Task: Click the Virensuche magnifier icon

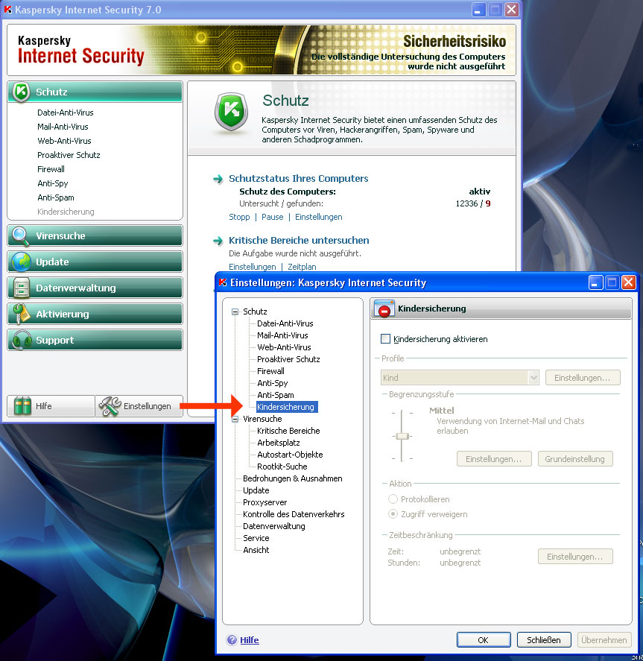Action: (21, 235)
